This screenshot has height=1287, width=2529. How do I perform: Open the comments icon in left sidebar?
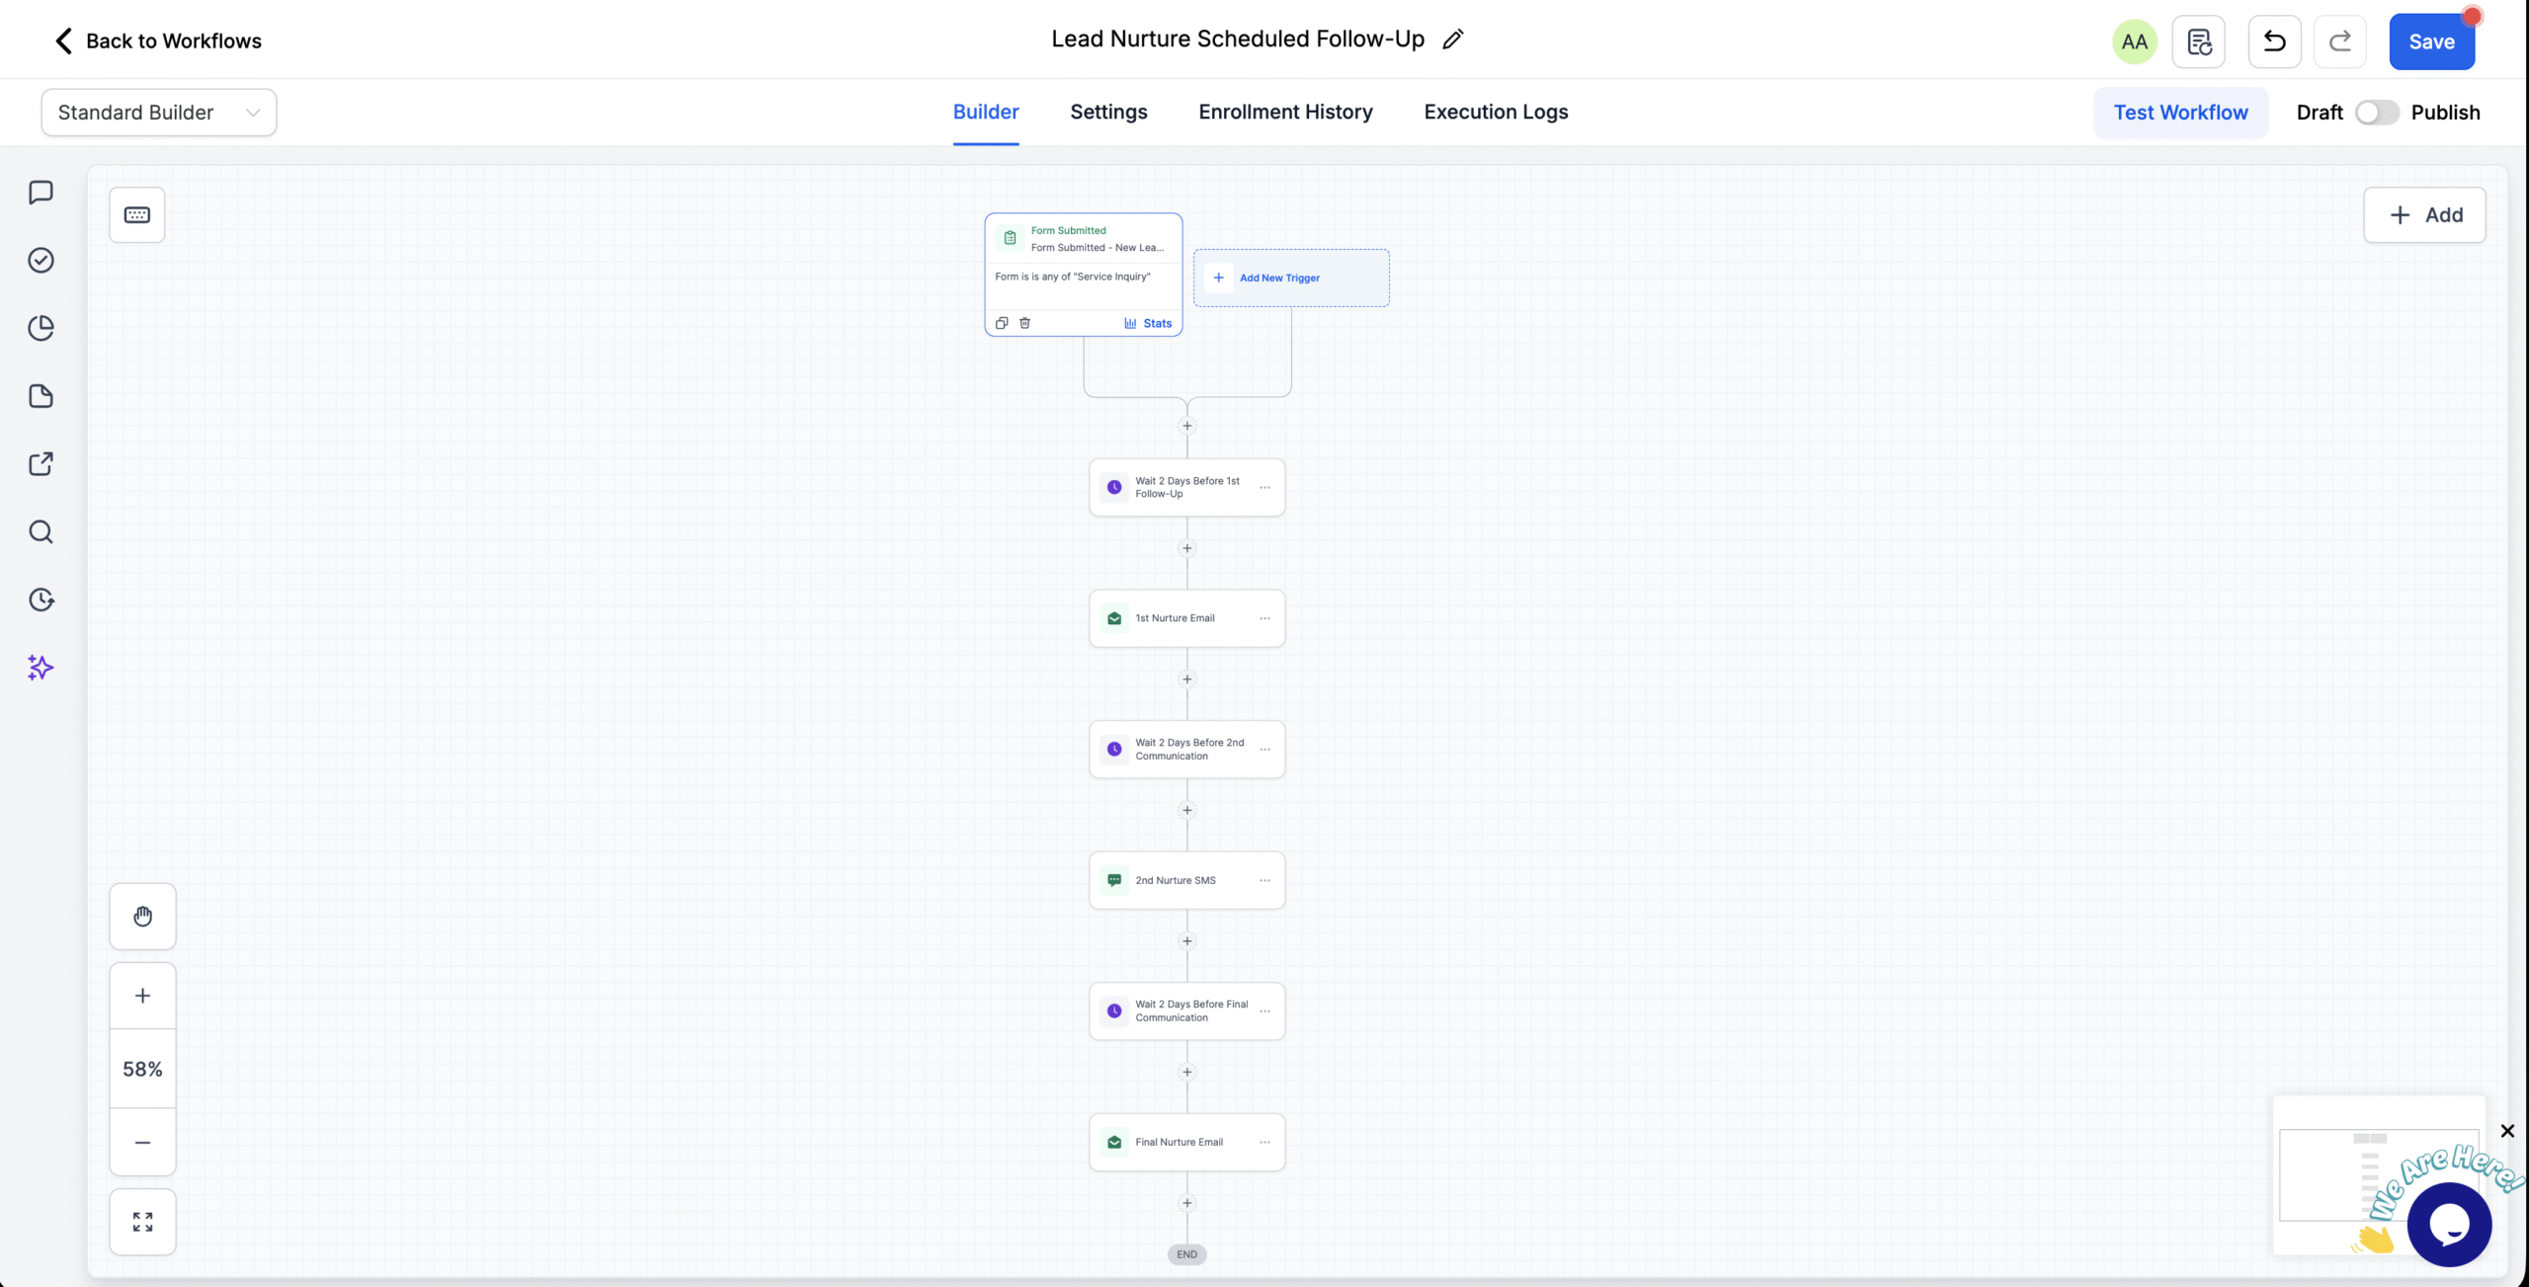tap(41, 193)
